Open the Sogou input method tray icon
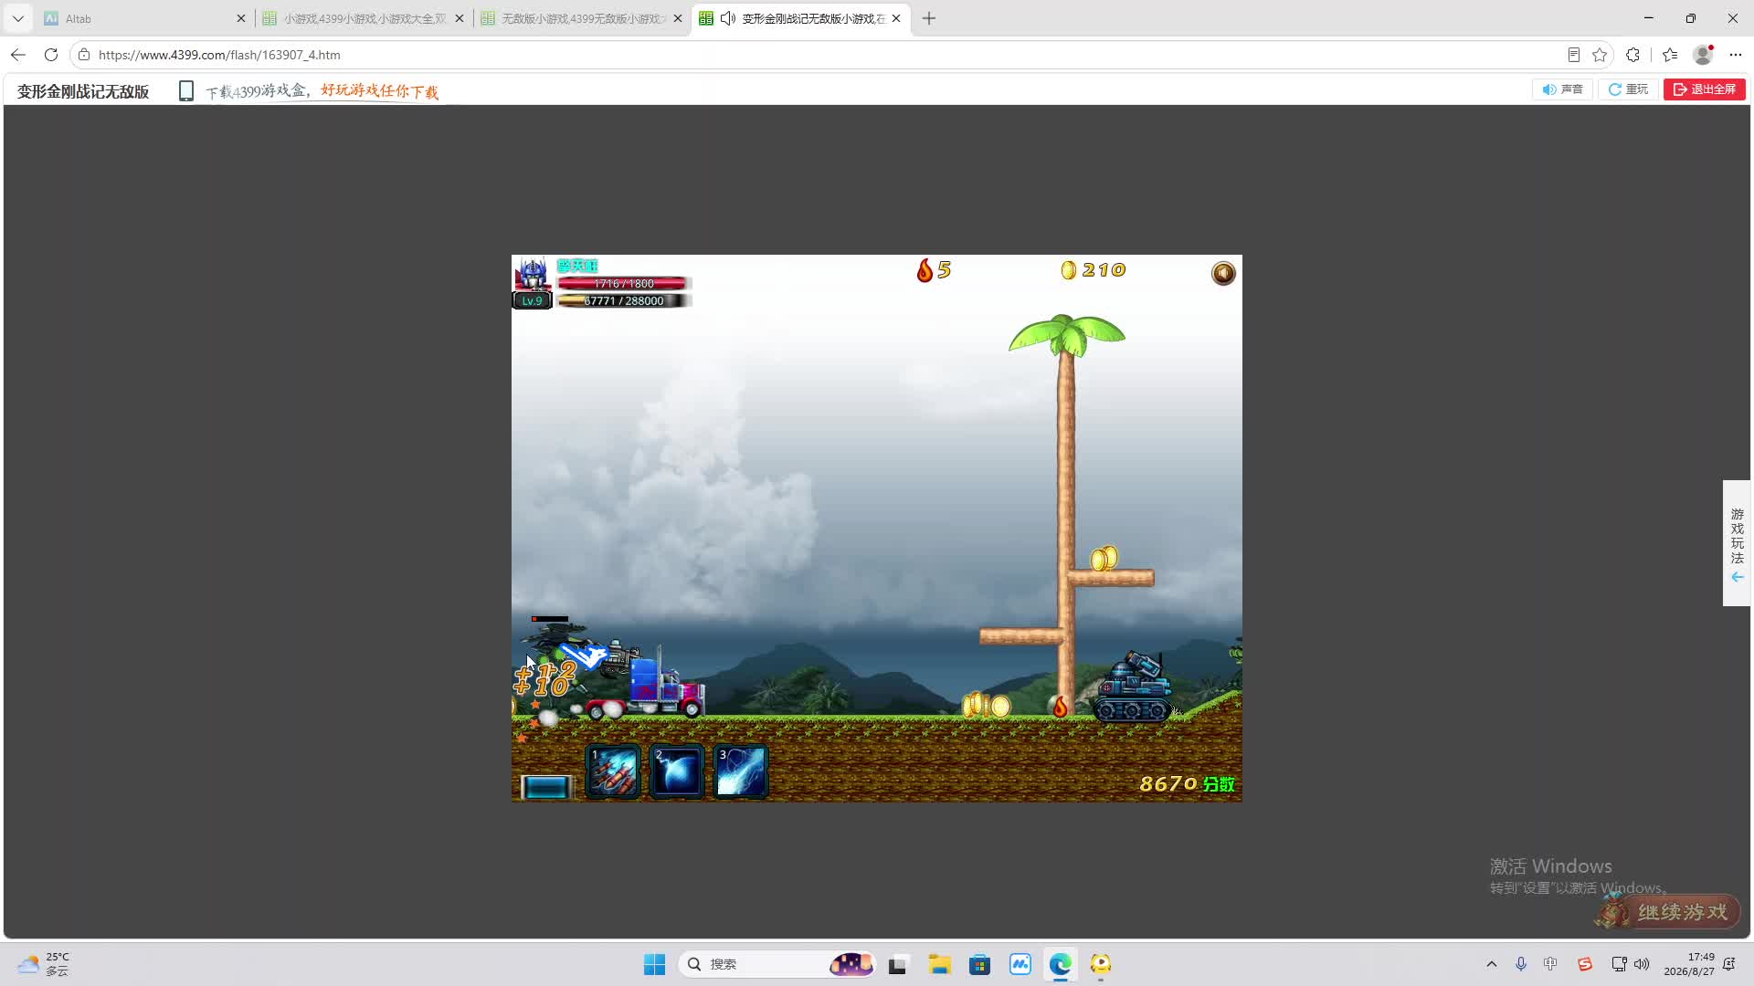Image resolution: width=1754 pixels, height=986 pixels. (x=1585, y=964)
